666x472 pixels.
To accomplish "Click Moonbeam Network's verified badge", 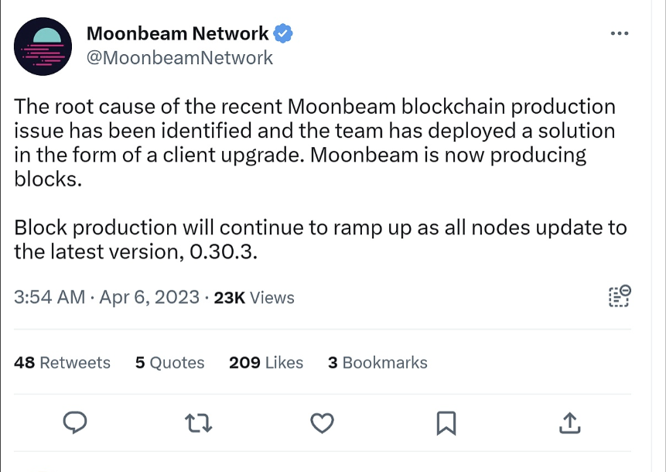I will (x=282, y=33).
